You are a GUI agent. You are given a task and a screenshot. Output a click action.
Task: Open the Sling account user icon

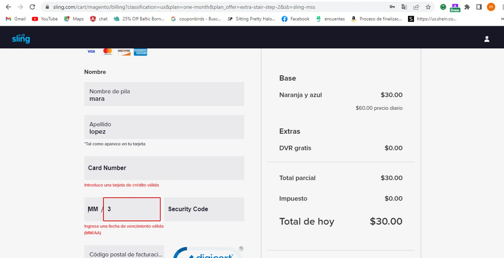487,39
